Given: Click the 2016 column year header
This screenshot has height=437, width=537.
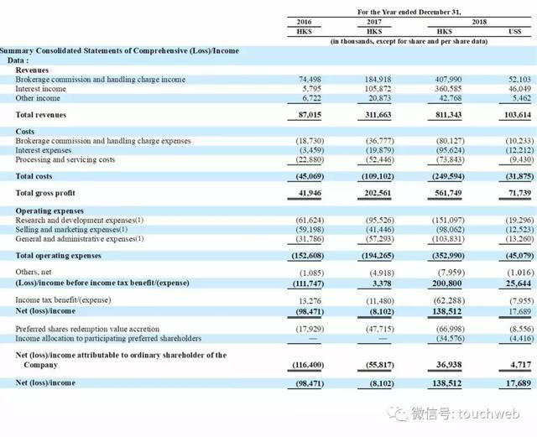Looking at the screenshot, I should tap(304, 22).
